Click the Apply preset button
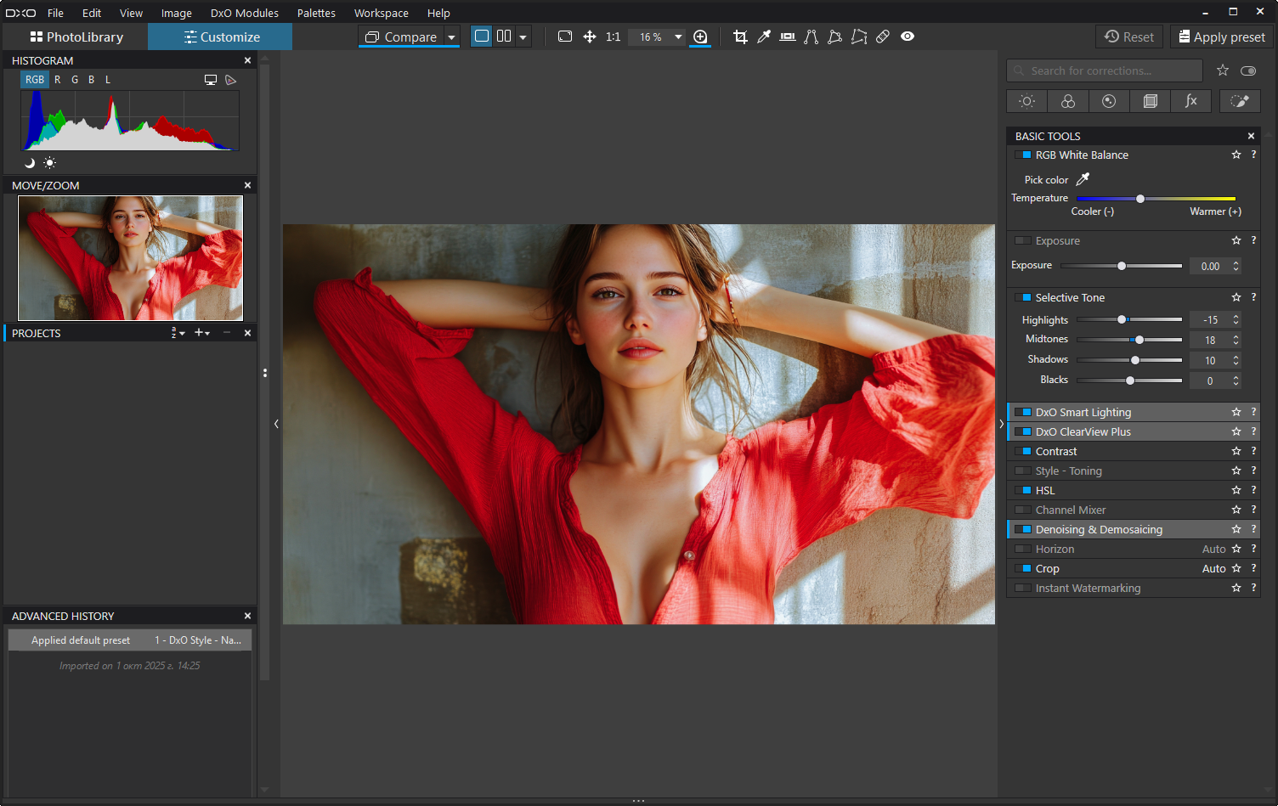 pos(1221,37)
